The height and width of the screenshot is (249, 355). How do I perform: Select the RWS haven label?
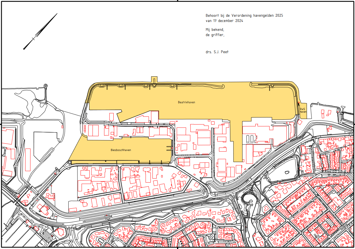click(303, 110)
